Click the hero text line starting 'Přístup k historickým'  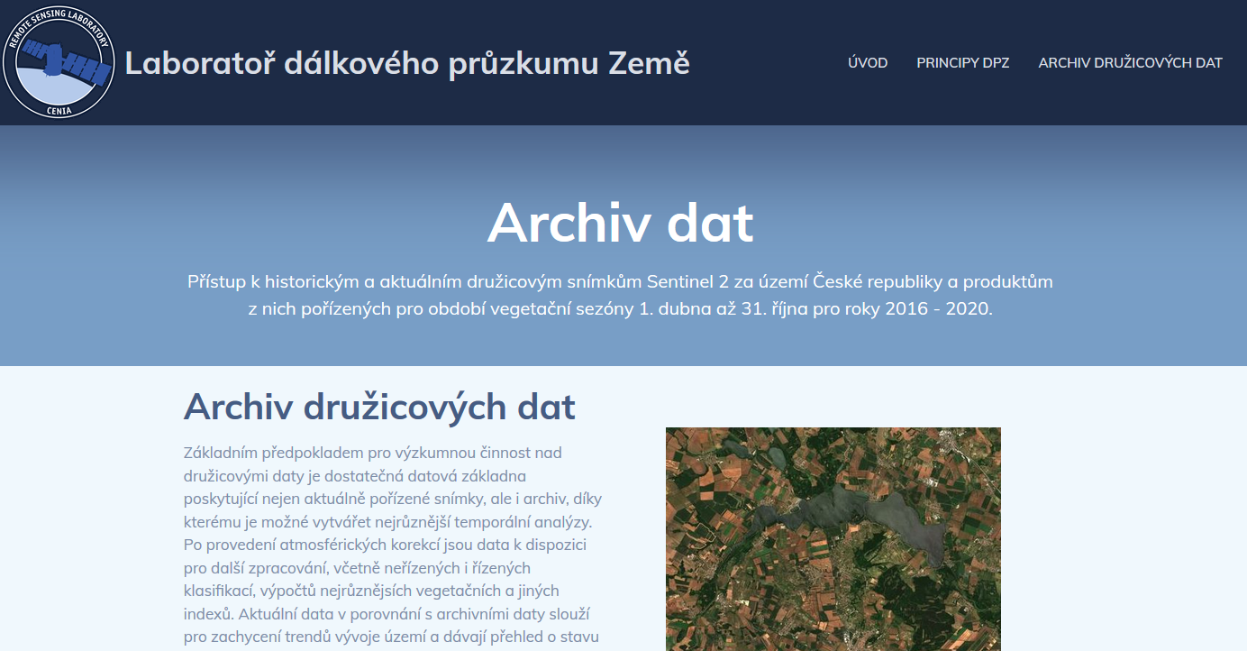click(x=621, y=281)
